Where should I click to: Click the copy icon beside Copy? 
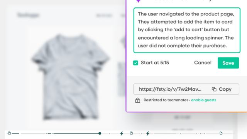coord(214,89)
